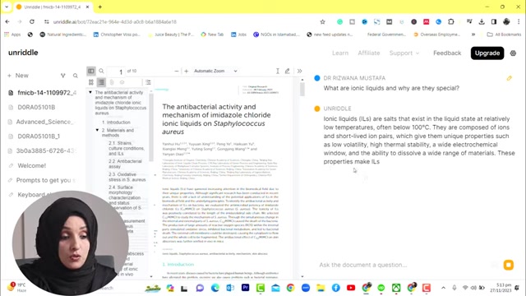Open the find-in-document search icon
Image resolution: width=526 pixels, height=296 pixels.
point(101,71)
